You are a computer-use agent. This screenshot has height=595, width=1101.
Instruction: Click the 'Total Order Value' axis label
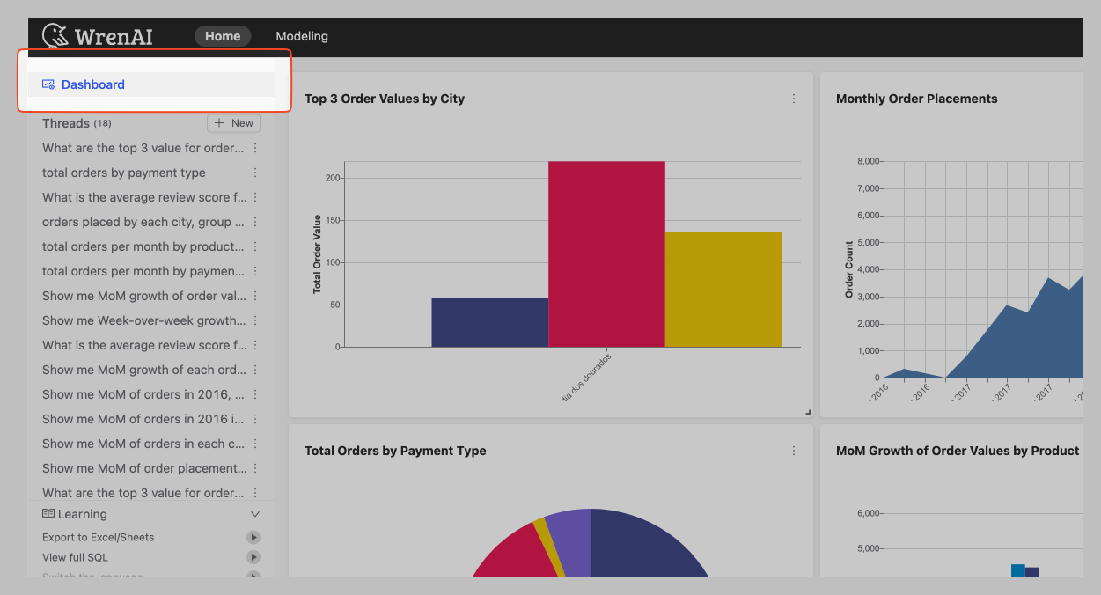[317, 253]
